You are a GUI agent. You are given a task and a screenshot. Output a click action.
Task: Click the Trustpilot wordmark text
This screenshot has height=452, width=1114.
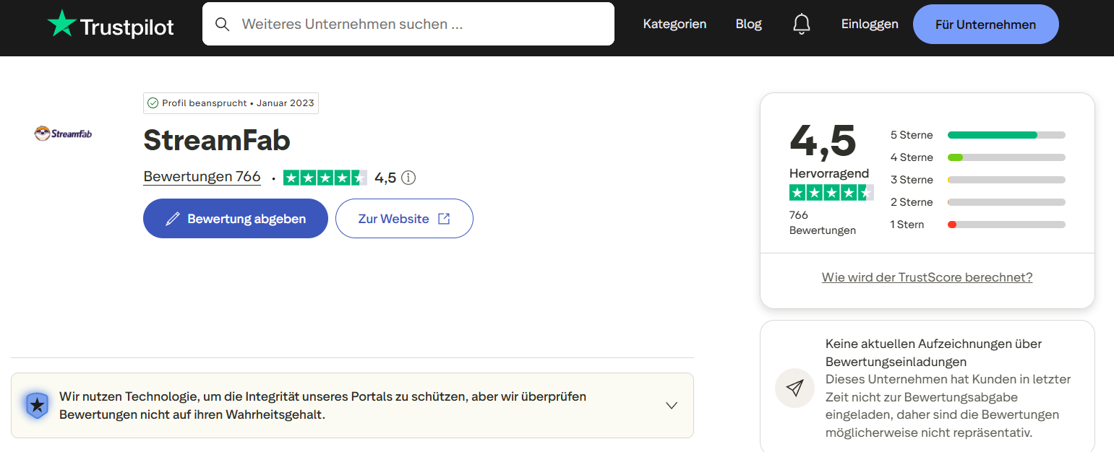tap(127, 27)
